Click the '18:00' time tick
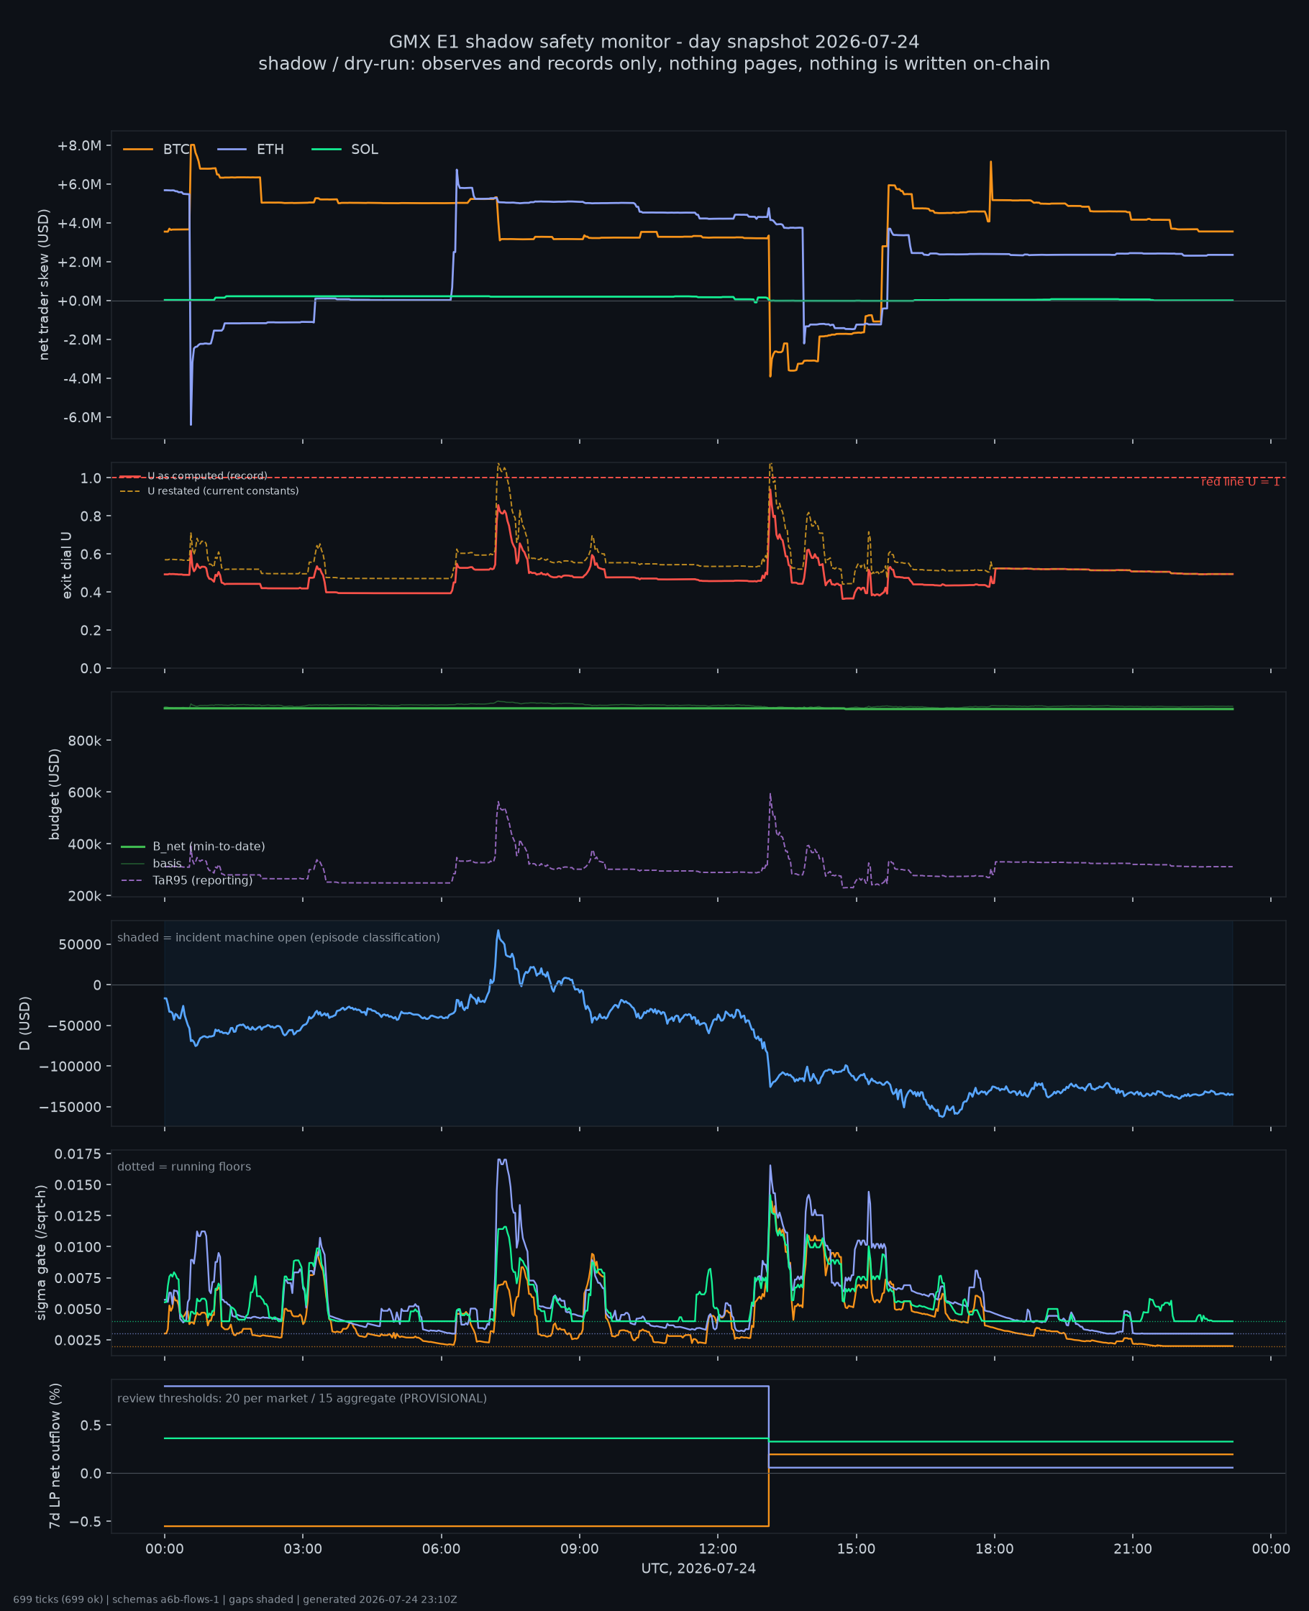Screen dimensions: 1309x1611 pyautogui.click(x=995, y=1550)
